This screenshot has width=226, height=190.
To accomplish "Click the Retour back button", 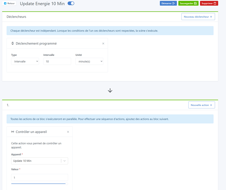I will pos(9,3).
